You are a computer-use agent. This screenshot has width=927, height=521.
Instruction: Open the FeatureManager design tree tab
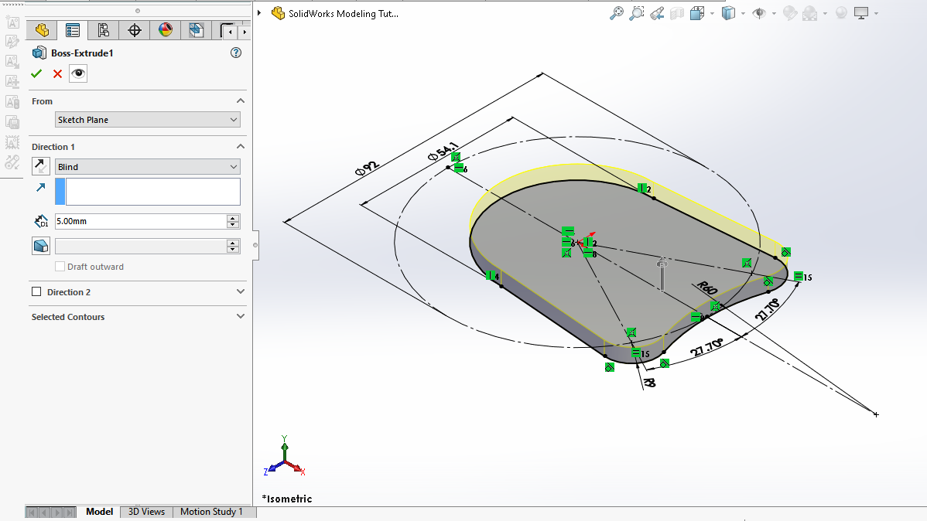click(x=42, y=30)
